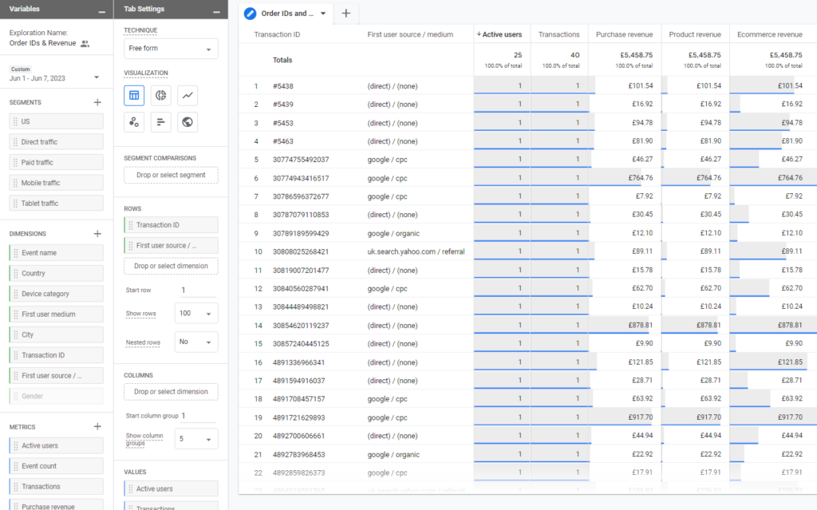Click the Totals row label
The image size is (817, 510).
coord(282,60)
